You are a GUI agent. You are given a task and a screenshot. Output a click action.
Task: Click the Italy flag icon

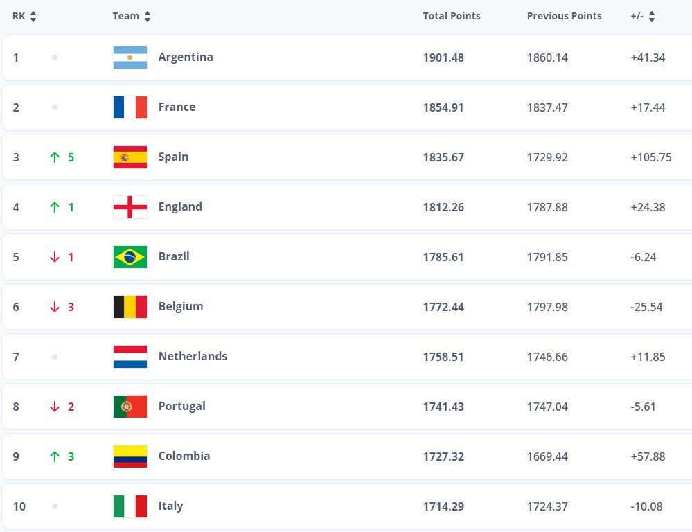pyautogui.click(x=130, y=506)
